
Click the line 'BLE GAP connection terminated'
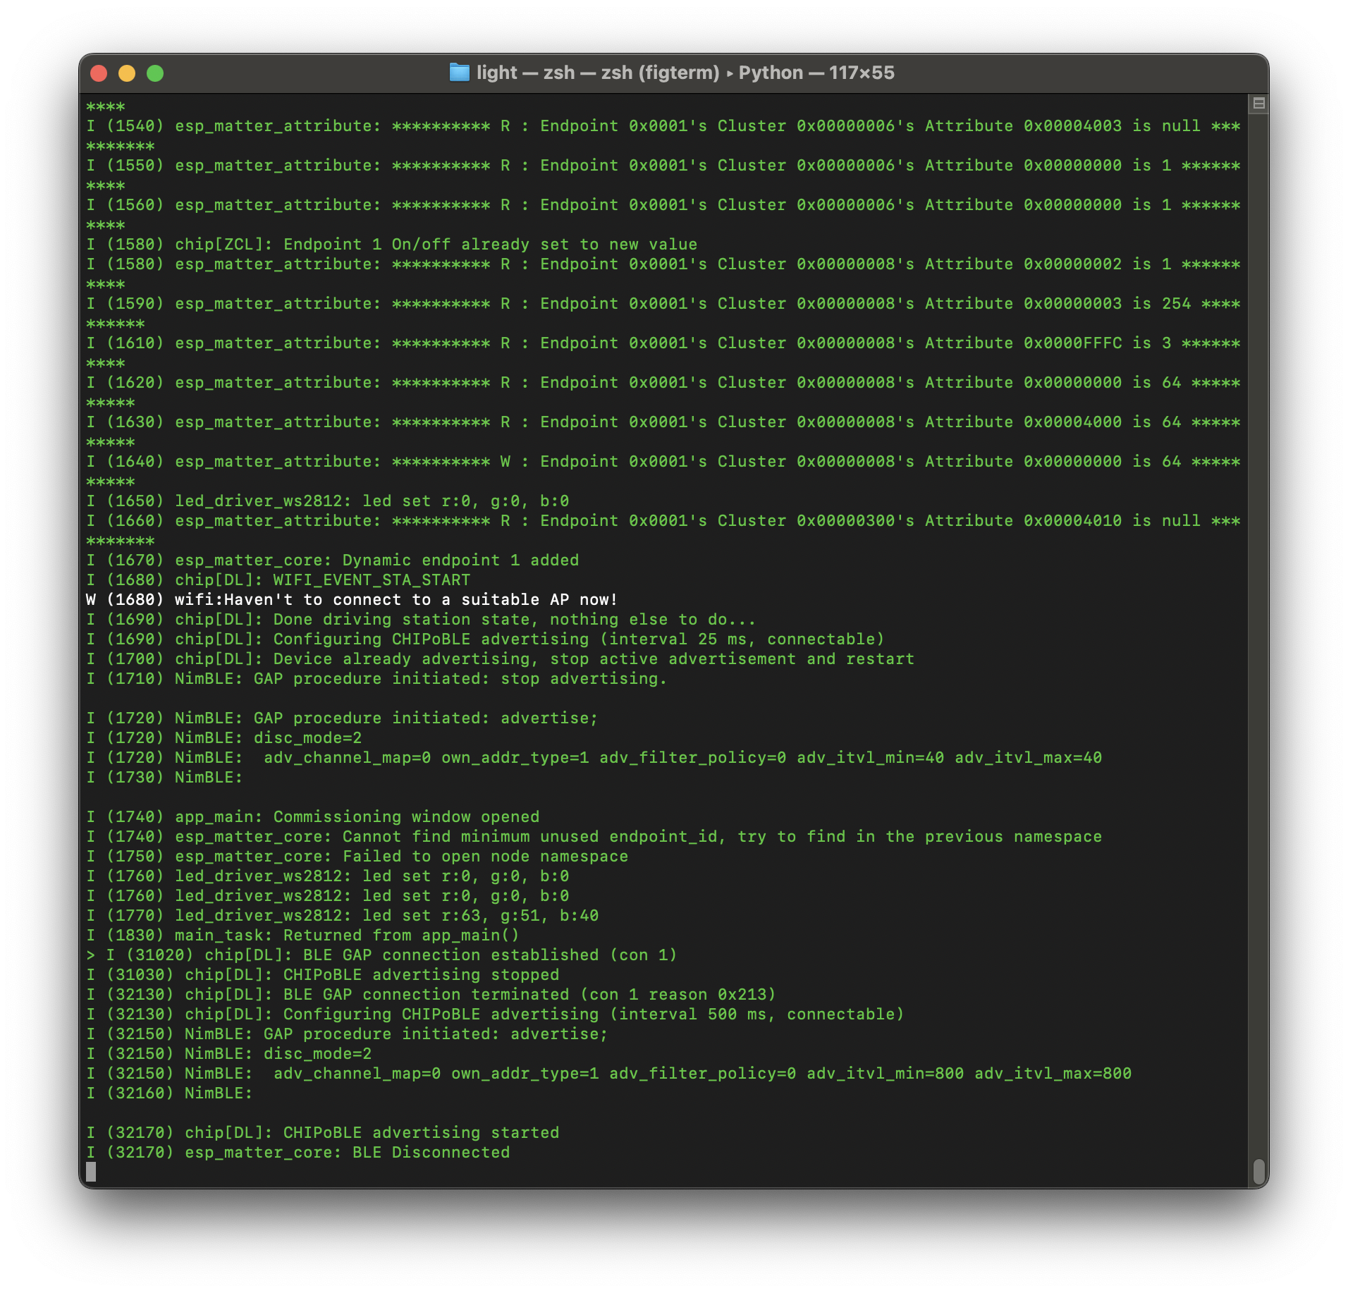pos(430,994)
